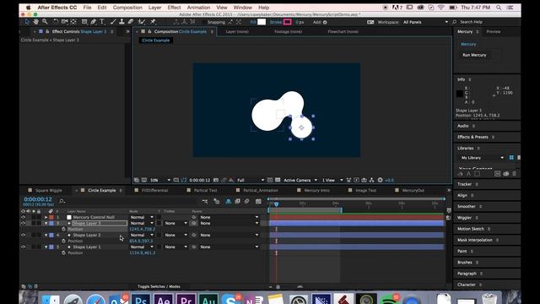Open the Motion Sketch panel
Image resolution: width=540 pixels, height=304 pixels.
[471, 229]
